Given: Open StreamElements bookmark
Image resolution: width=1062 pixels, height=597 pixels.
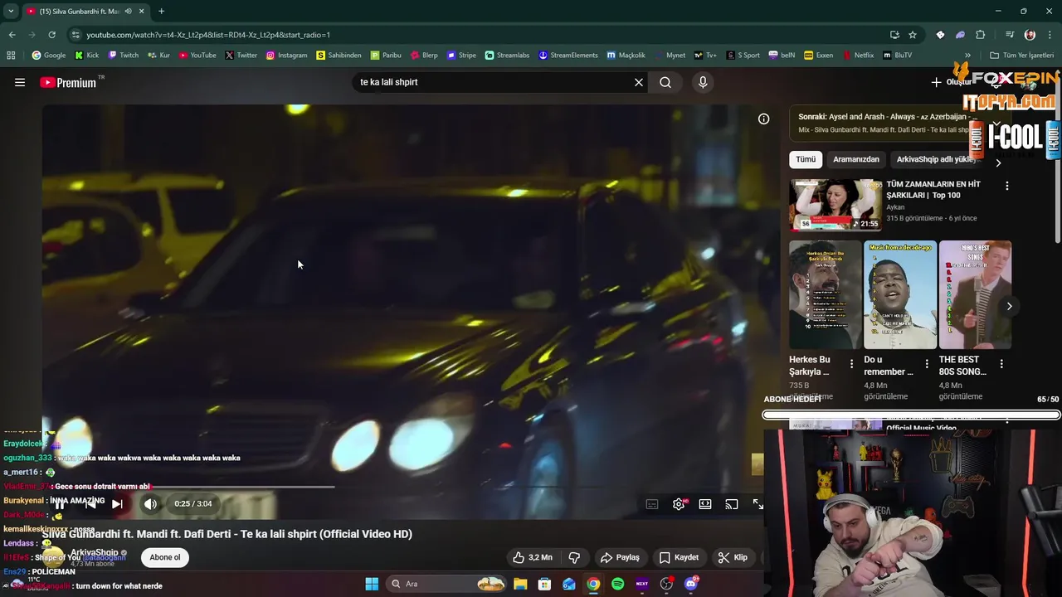Looking at the screenshot, I should pyautogui.click(x=568, y=56).
